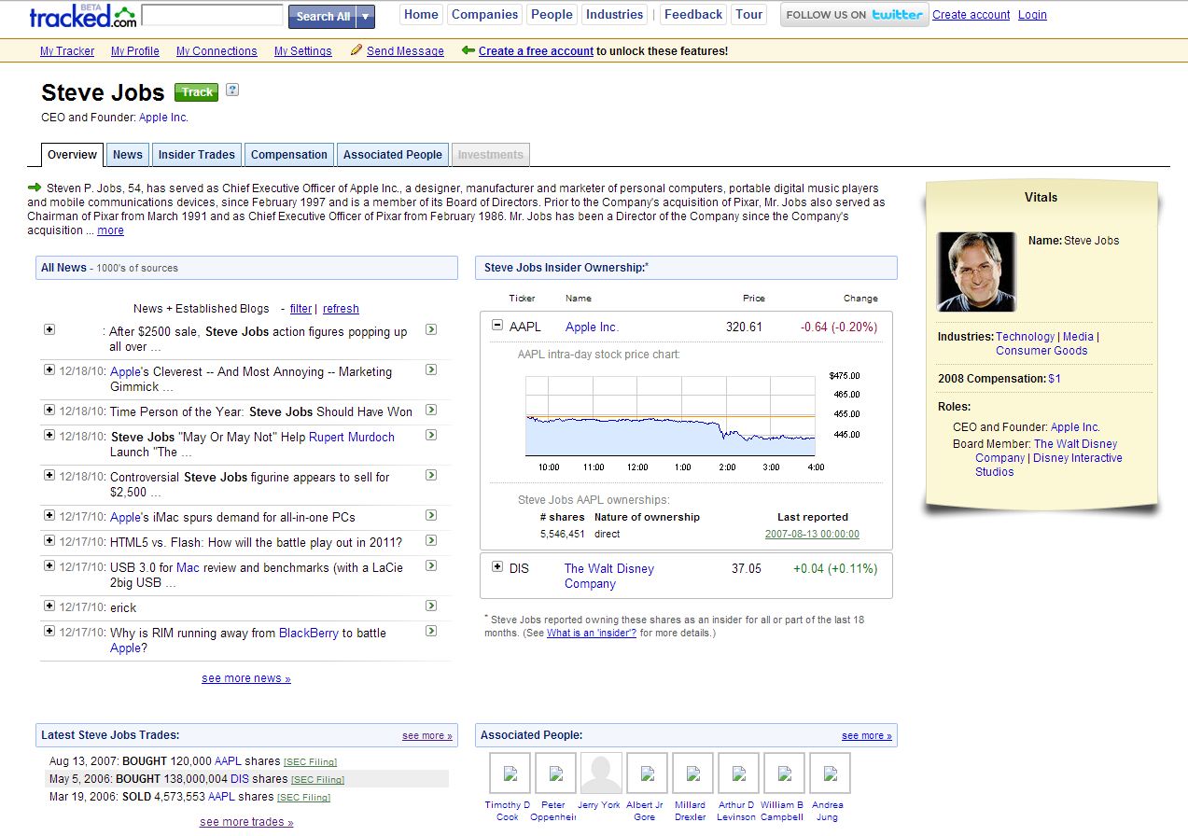Image resolution: width=1188 pixels, height=836 pixels.
Task: Click the Create account link
Action: [971, 15]
